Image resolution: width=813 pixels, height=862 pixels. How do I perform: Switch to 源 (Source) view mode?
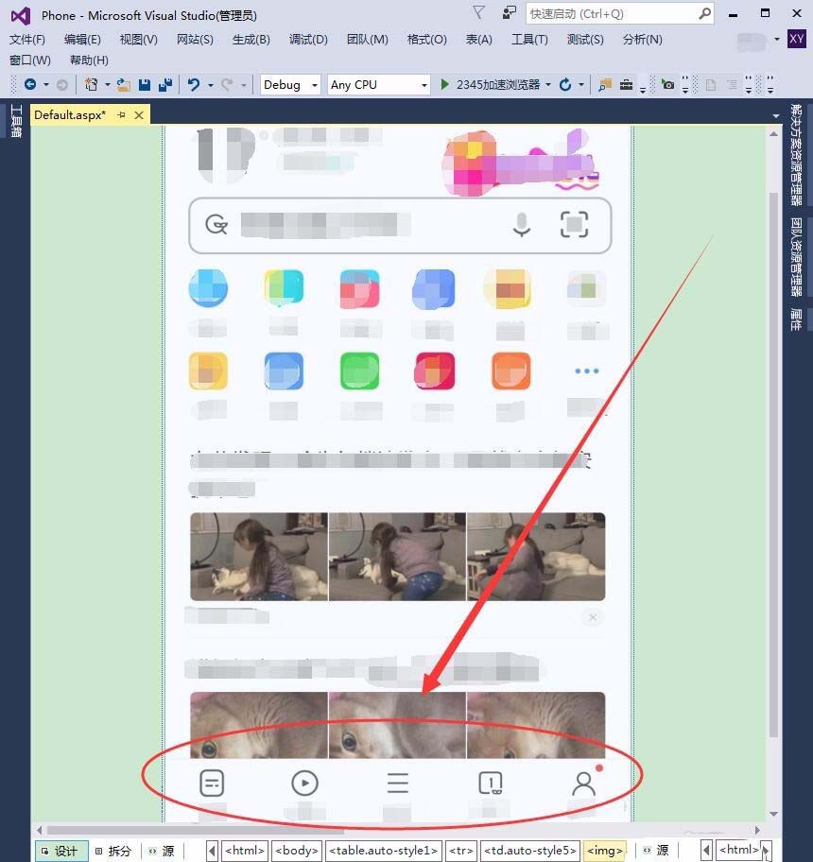point(163,850)
